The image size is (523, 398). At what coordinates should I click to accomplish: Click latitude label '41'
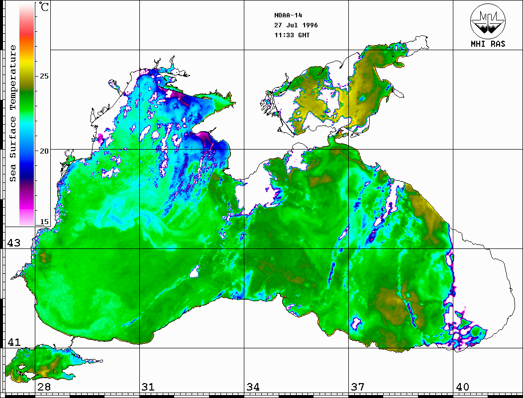click(14, 342)
